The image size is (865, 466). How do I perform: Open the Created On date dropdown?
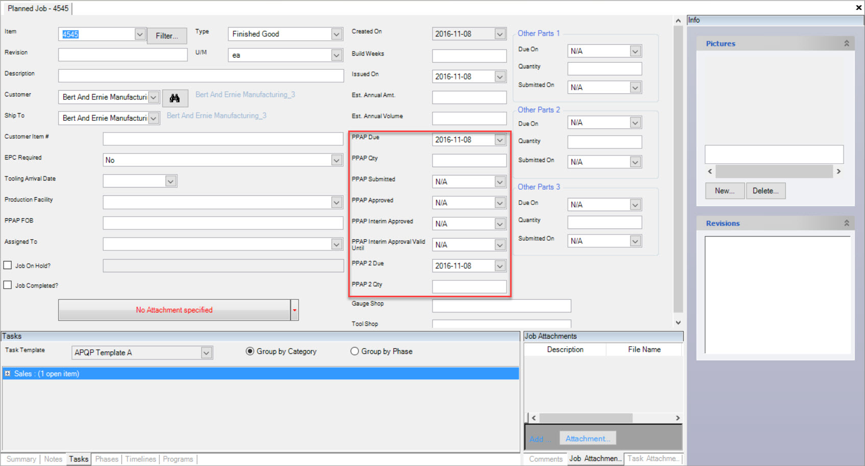[x=500, y=34]
